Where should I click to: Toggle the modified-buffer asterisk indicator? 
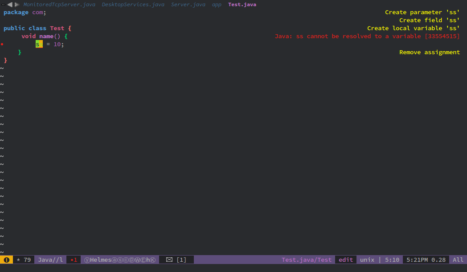coord(17,260)
